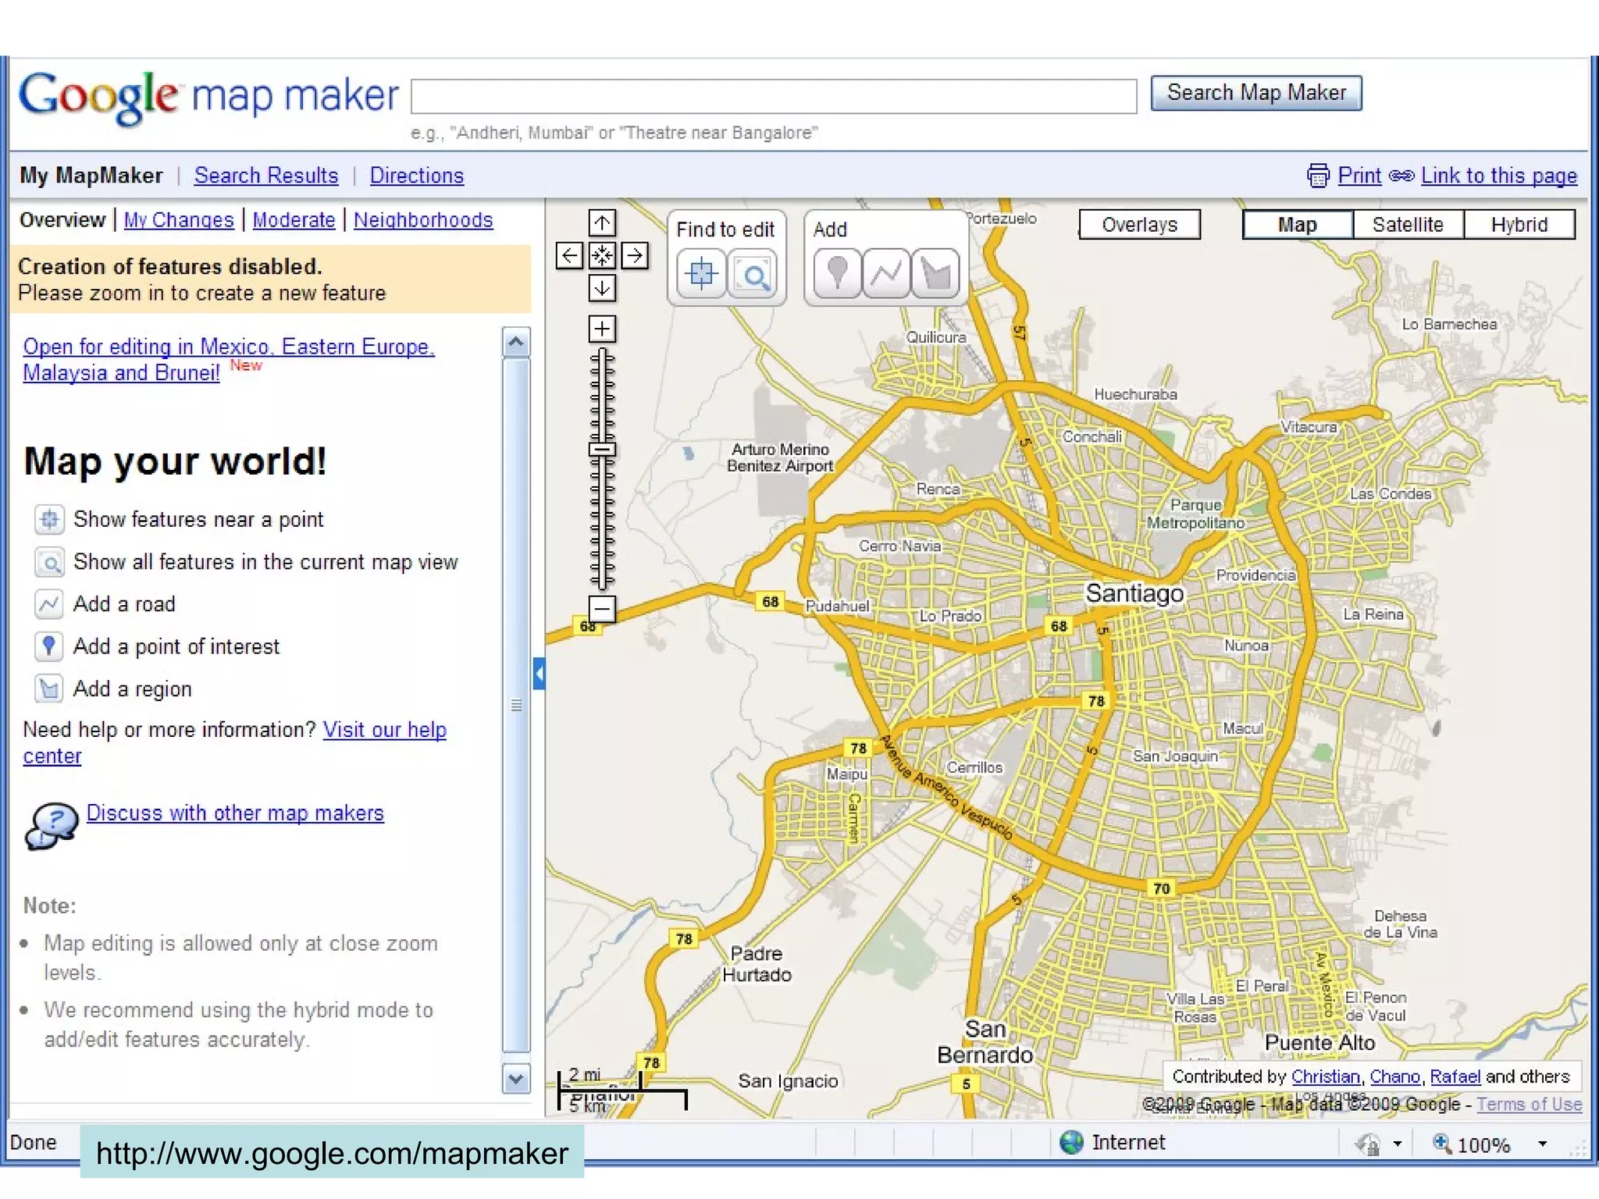Click the speech bubble discussion icon
This screenshot has height=1199, width=1599.
52,825
